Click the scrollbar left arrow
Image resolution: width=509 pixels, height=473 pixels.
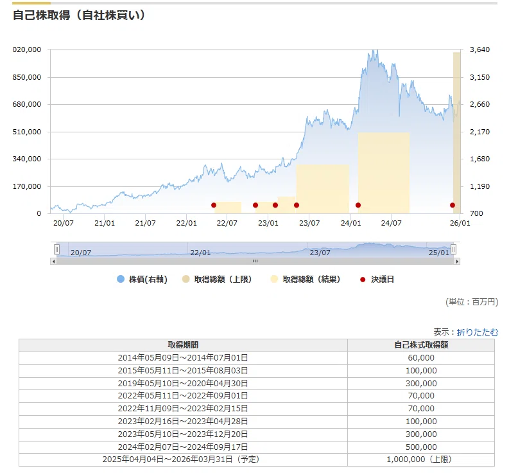point(53,261)
